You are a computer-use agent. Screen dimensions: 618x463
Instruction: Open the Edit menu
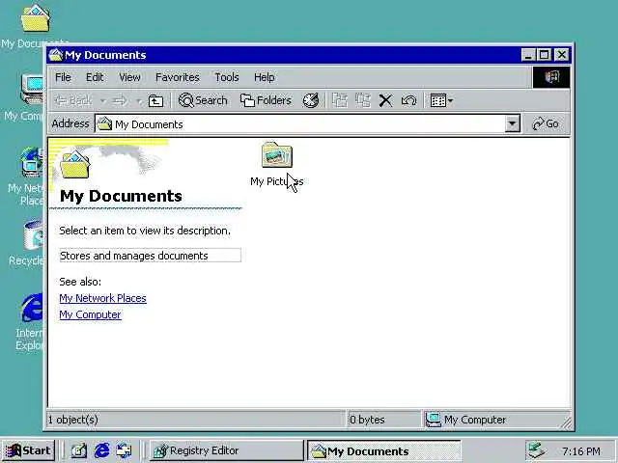click(95, 77)
